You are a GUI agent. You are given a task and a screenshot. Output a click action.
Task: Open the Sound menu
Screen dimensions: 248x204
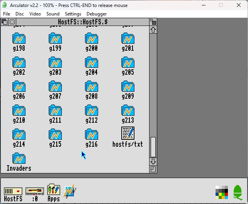point(53,14)
